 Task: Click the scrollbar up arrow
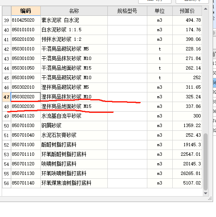pos(206,9)
